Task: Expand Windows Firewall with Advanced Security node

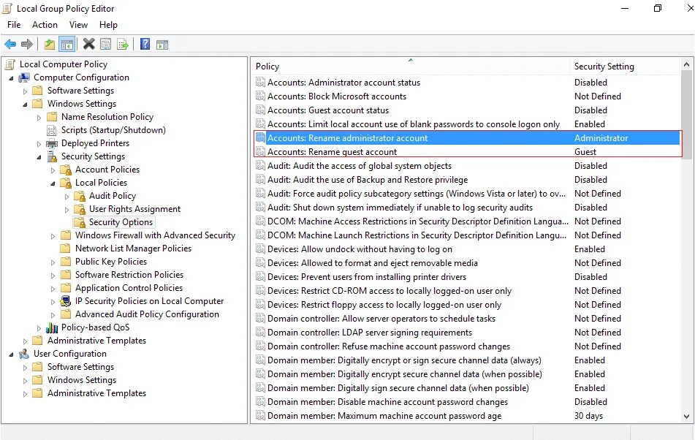Action: point(53,236)
